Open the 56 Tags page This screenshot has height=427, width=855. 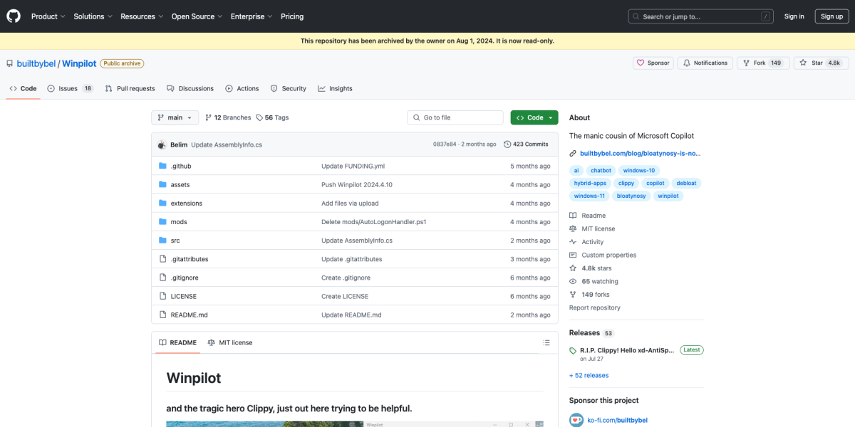tap(272, 117)
